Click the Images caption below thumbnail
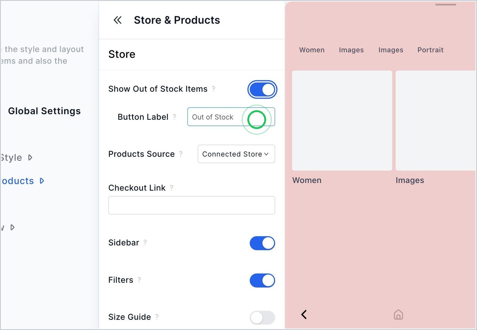Viewport: 477px width, 330px height. 410,180
